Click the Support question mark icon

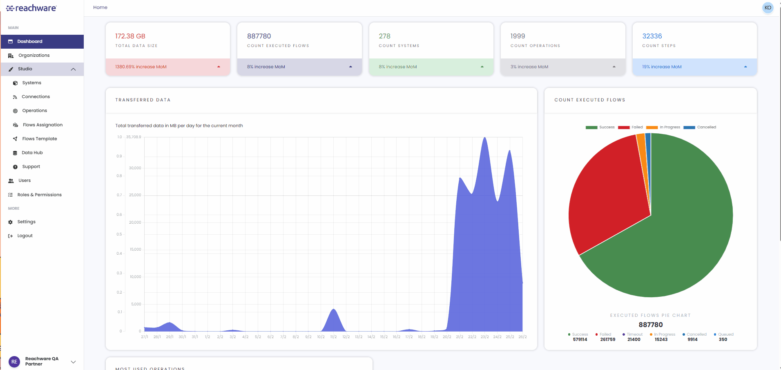15,167
